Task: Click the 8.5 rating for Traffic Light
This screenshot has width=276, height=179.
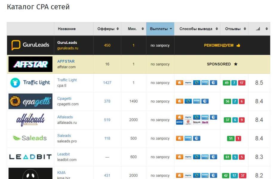Action: coord(259,83)
